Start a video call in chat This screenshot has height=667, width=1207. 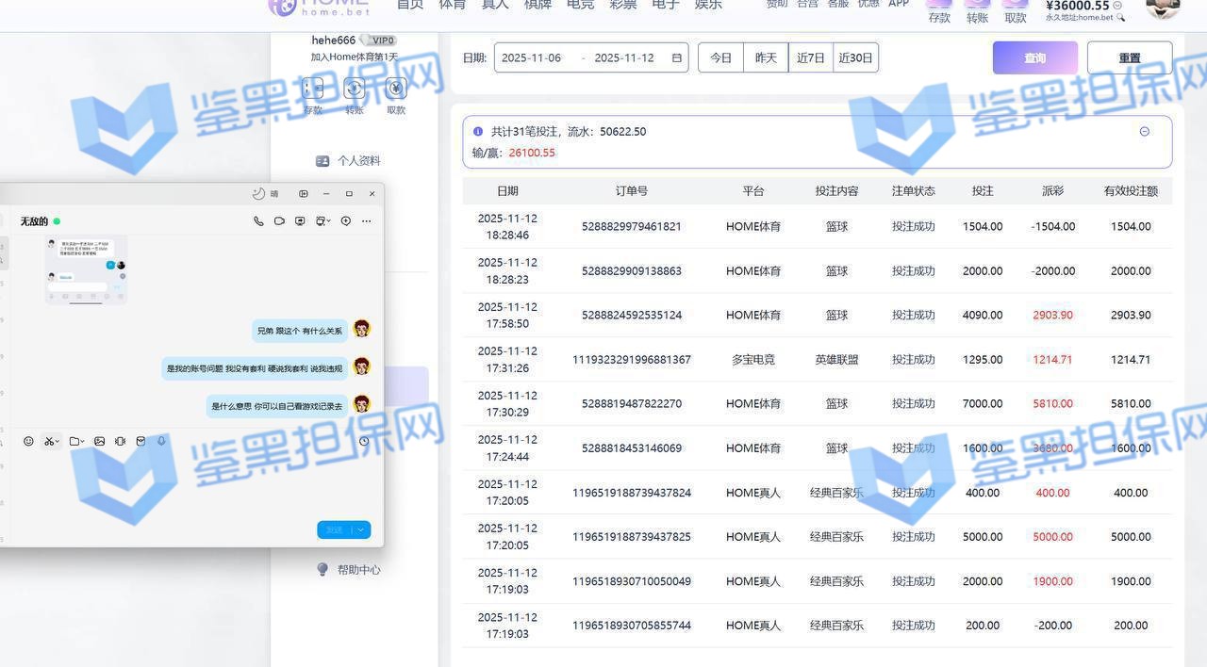click(279, 221)
